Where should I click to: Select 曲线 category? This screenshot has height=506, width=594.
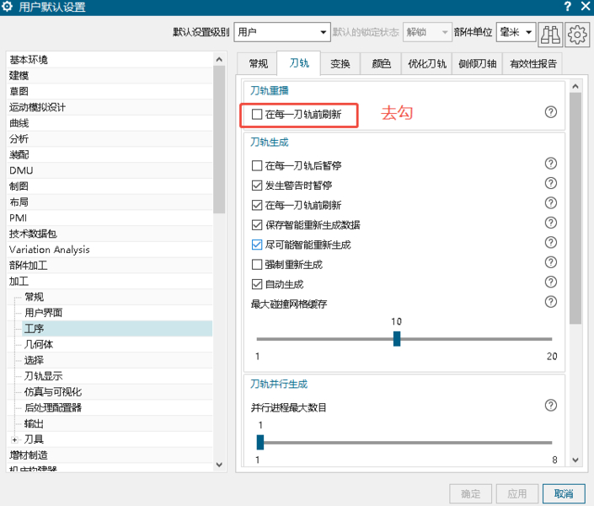[110, 123]
